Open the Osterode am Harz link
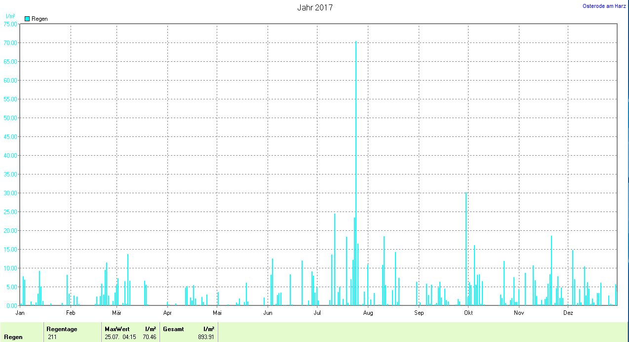 click(x=604, y=6)
